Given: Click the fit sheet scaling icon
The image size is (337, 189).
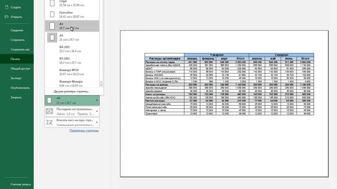Looking at the screenshot, I should tap(49, 122).
